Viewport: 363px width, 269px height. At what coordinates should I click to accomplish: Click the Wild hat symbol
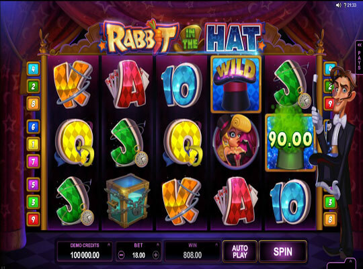coord(236,84)
